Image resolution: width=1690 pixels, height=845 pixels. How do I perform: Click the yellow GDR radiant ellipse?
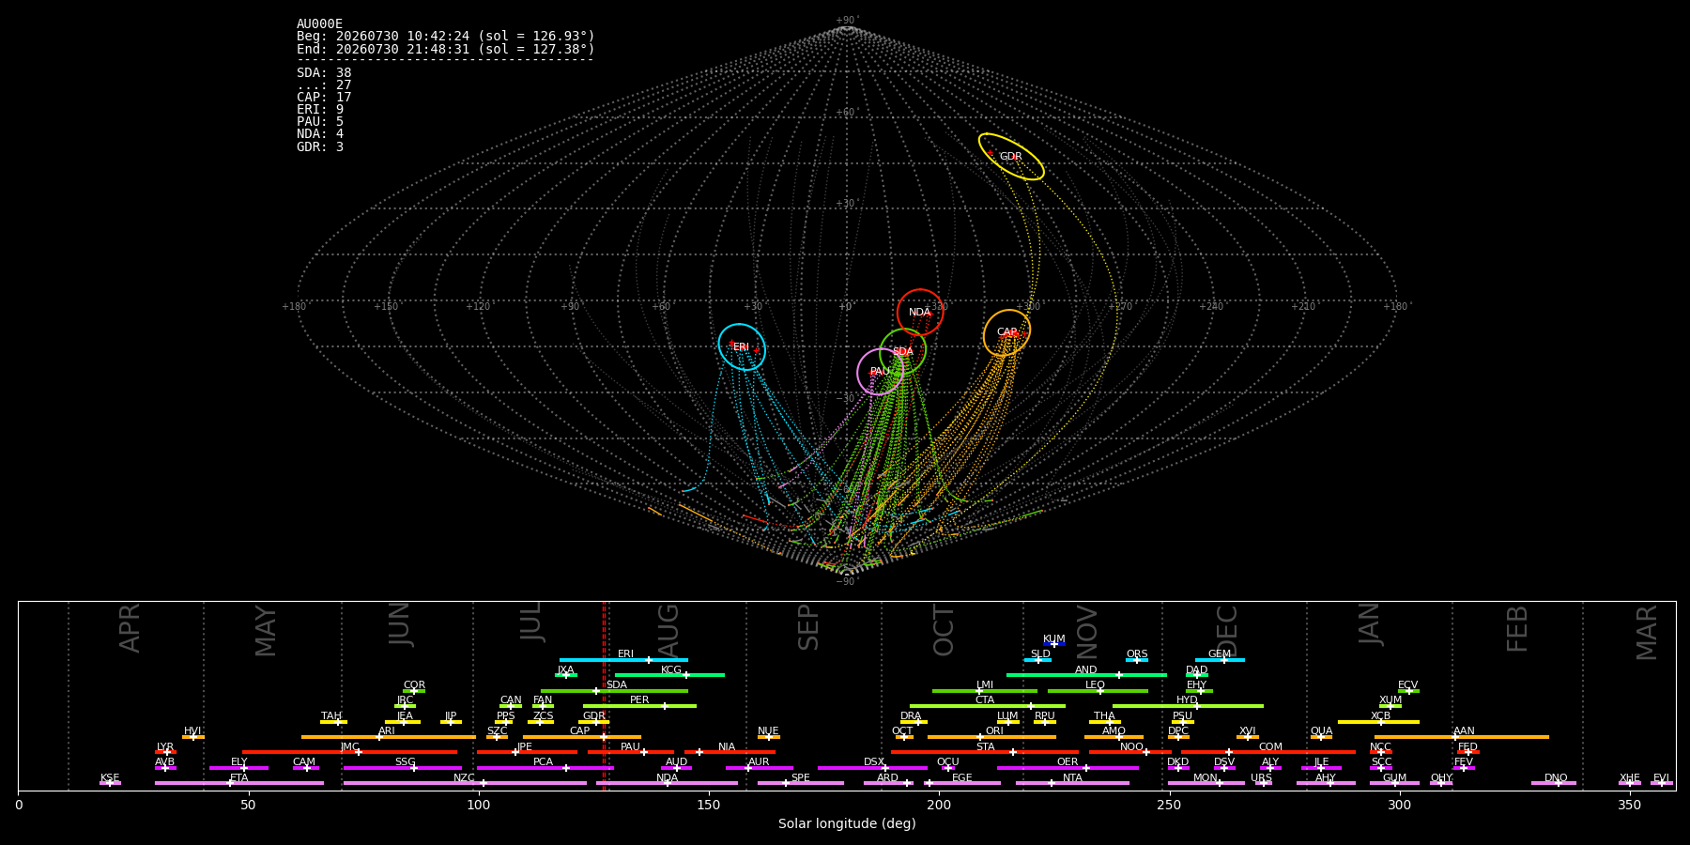click(x=1011, y=157)
